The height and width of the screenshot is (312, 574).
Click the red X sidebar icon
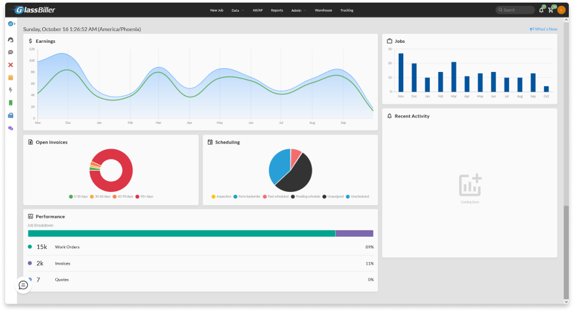click(x=10, y=65)
